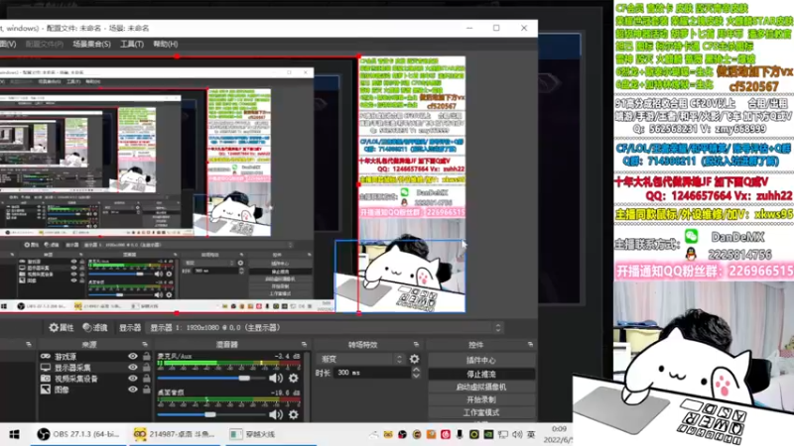Switch the 英 input method indicator

point(531,434)
